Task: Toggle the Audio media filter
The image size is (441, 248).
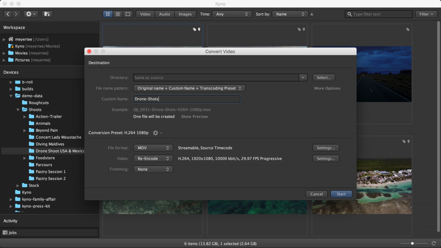Action: click(x=164, y=14)
